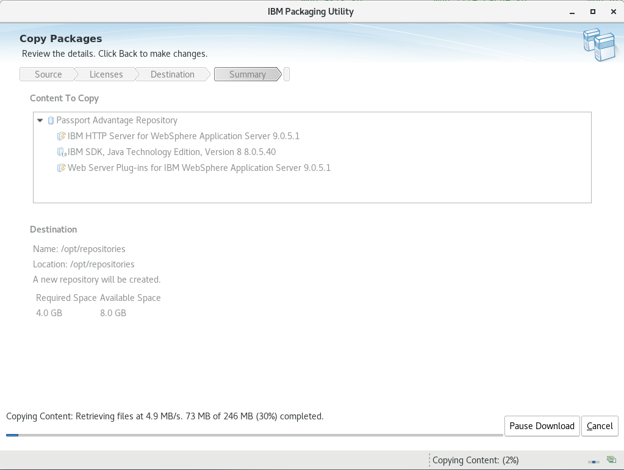Screen dimensions: 624x470
Task: Click the download progress bar
Action: click(255, 435)
